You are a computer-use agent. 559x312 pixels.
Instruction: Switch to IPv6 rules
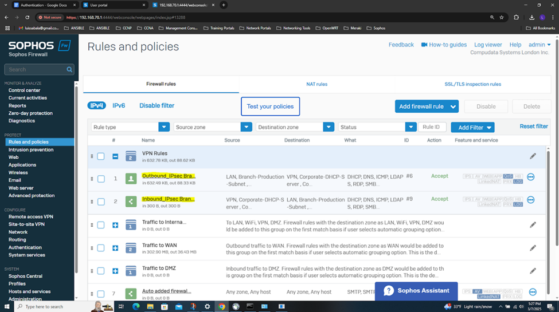(x=119, y=105)
